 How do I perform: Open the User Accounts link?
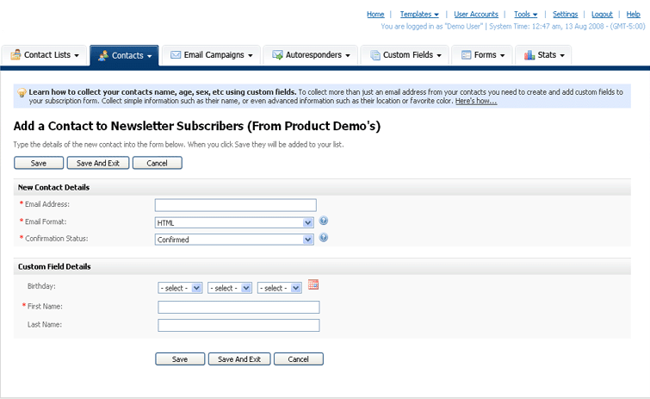476,14
